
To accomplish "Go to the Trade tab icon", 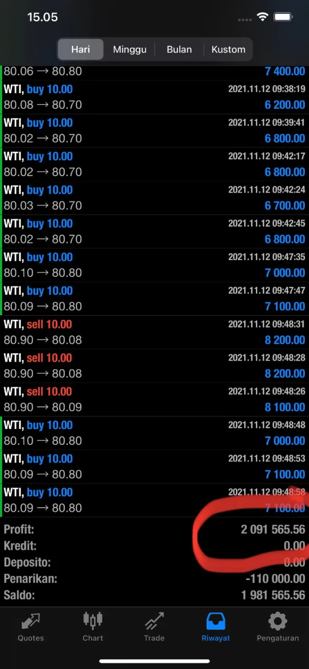I will [x=154, y=622].
